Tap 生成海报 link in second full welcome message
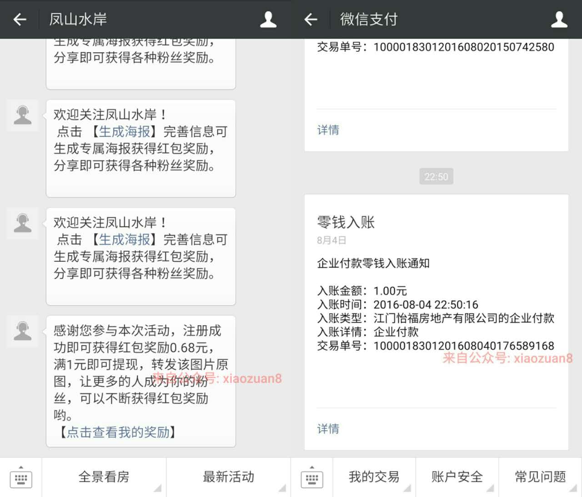This screenshot has height=497, width=582. click(125, 239)
